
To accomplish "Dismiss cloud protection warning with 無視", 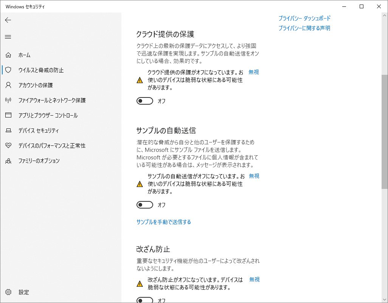I will [x=254, y=72].
